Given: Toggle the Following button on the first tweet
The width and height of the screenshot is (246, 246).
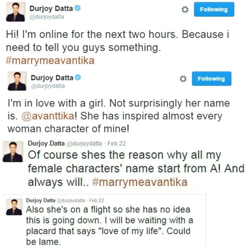Looking at the screenshot, I should click(214, 9).
